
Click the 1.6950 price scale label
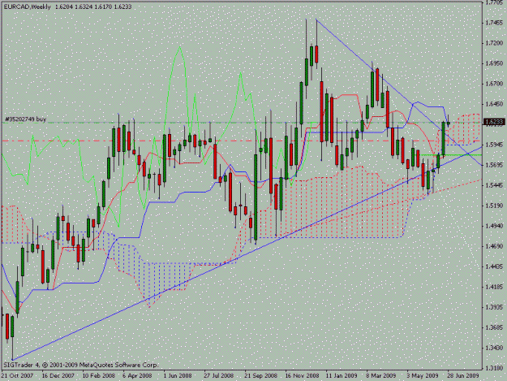494,63
